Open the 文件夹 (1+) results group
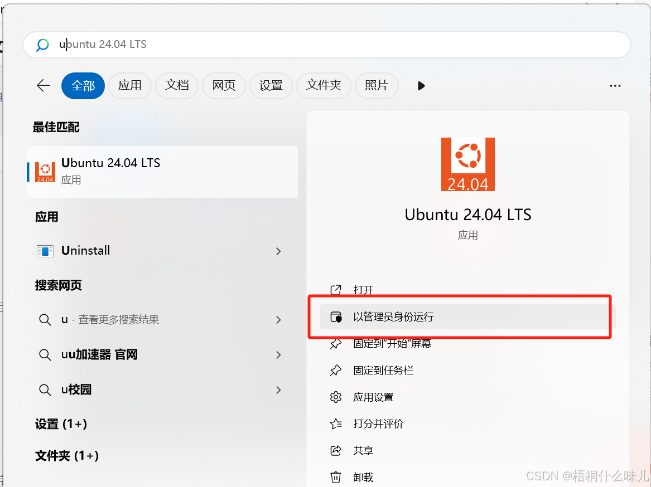 pyautogui.click(x=67, y=456)
